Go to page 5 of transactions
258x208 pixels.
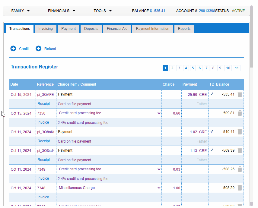[193, 68]
